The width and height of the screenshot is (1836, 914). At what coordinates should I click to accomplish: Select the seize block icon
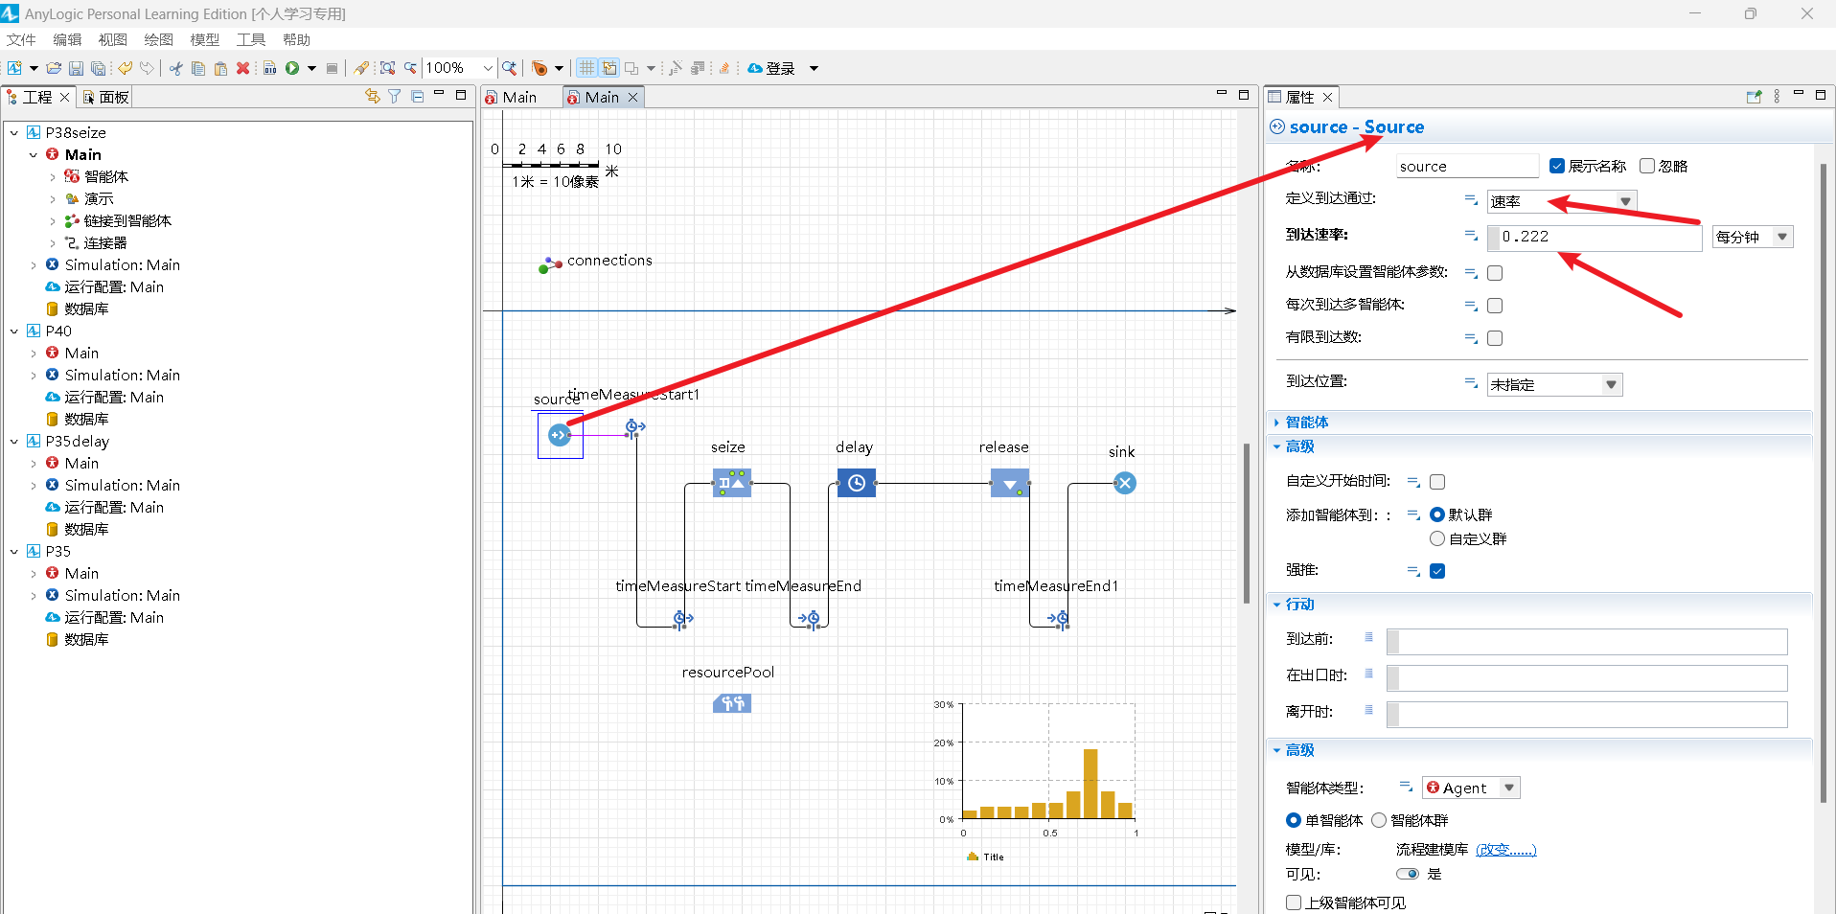point(732,483)
